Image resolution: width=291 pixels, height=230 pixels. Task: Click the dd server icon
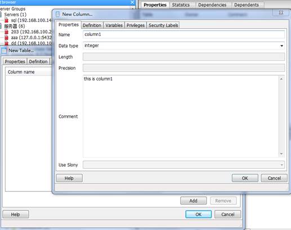[x=7, y=43]
